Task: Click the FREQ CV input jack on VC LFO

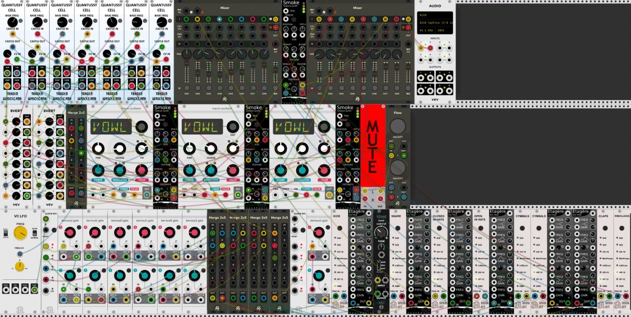Action: (19, 253)
